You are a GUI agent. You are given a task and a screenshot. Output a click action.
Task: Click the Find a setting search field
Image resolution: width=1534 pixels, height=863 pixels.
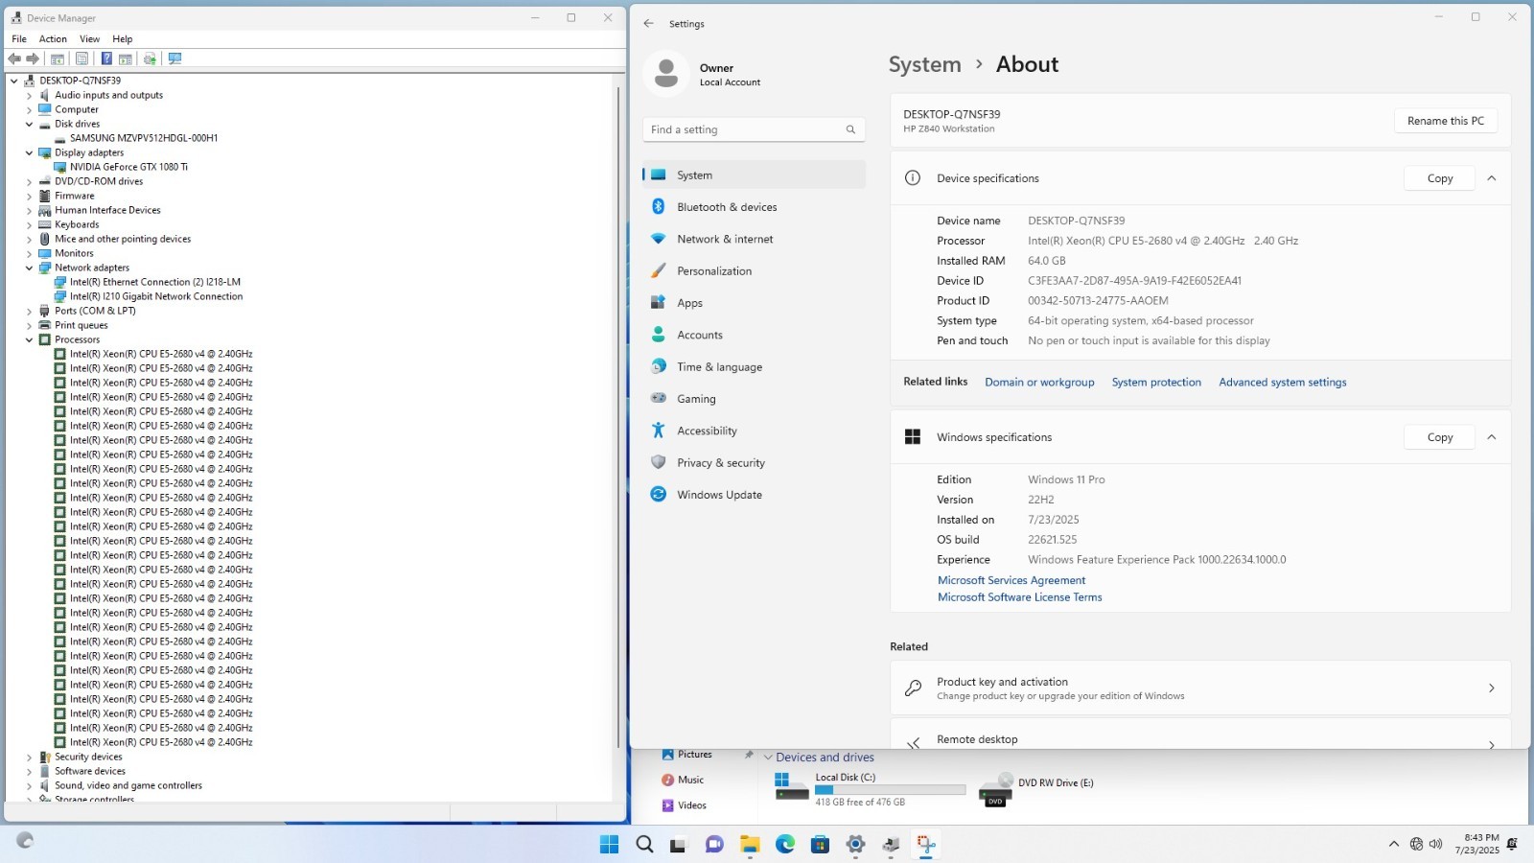click(x=754, y=129)
